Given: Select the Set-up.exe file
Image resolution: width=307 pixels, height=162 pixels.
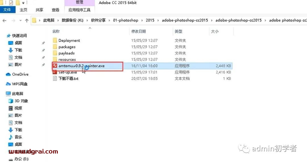Looking at the screenshot, I should tap(68, 72).
